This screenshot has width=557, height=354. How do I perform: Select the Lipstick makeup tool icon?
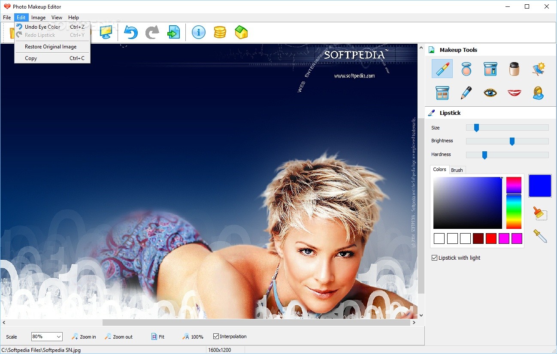tap(442, 69)
